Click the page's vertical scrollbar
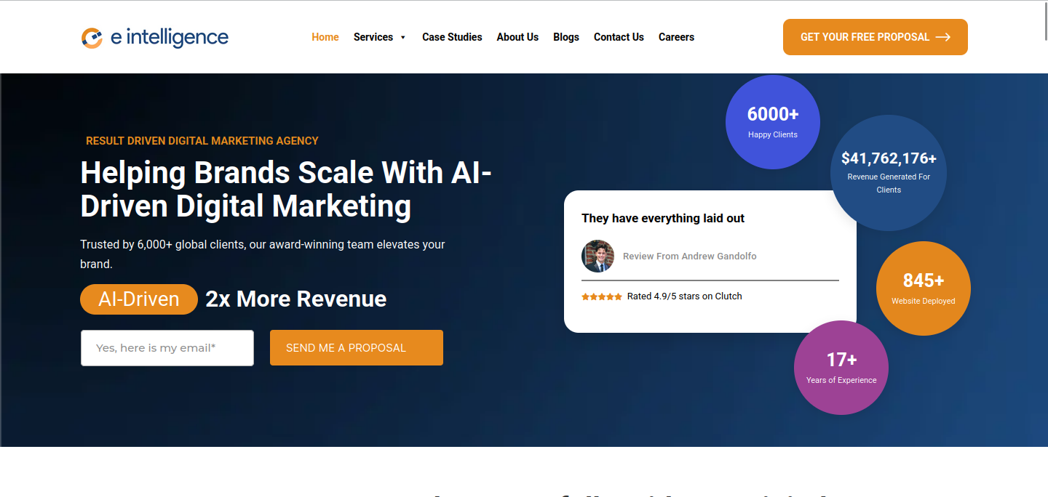This screenshot has width=1048, height=497. pyautogui.click(x=1044, y=22)
